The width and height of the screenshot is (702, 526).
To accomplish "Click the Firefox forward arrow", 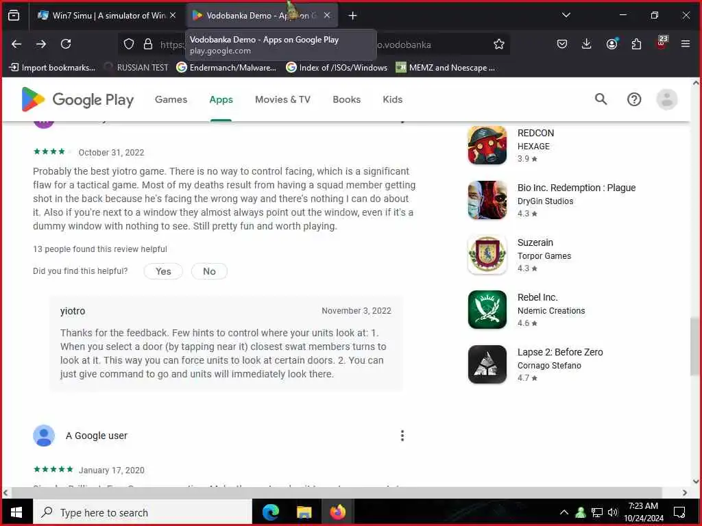I will click(41, 44).
